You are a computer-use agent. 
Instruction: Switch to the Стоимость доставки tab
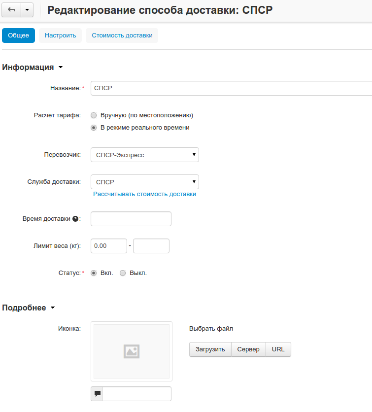tap(122, 35)
